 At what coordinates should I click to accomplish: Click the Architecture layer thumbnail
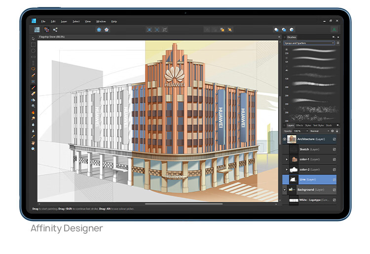click(x=292, y=139)
